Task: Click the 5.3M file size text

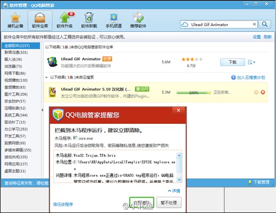Action: click(x=166, y=92)
